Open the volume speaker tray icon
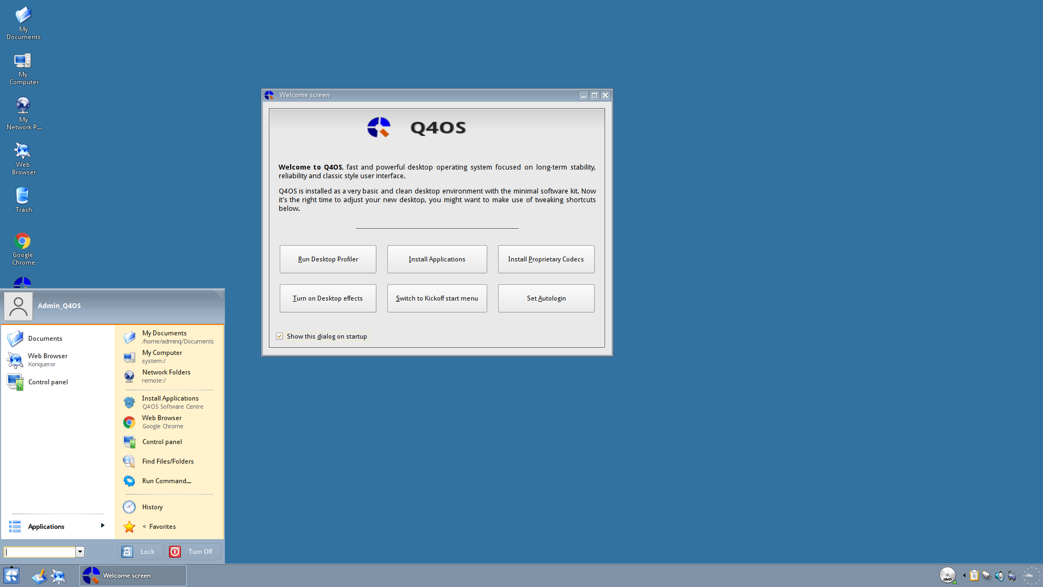The image size is (1043, 587). click(x=999, y=575)
